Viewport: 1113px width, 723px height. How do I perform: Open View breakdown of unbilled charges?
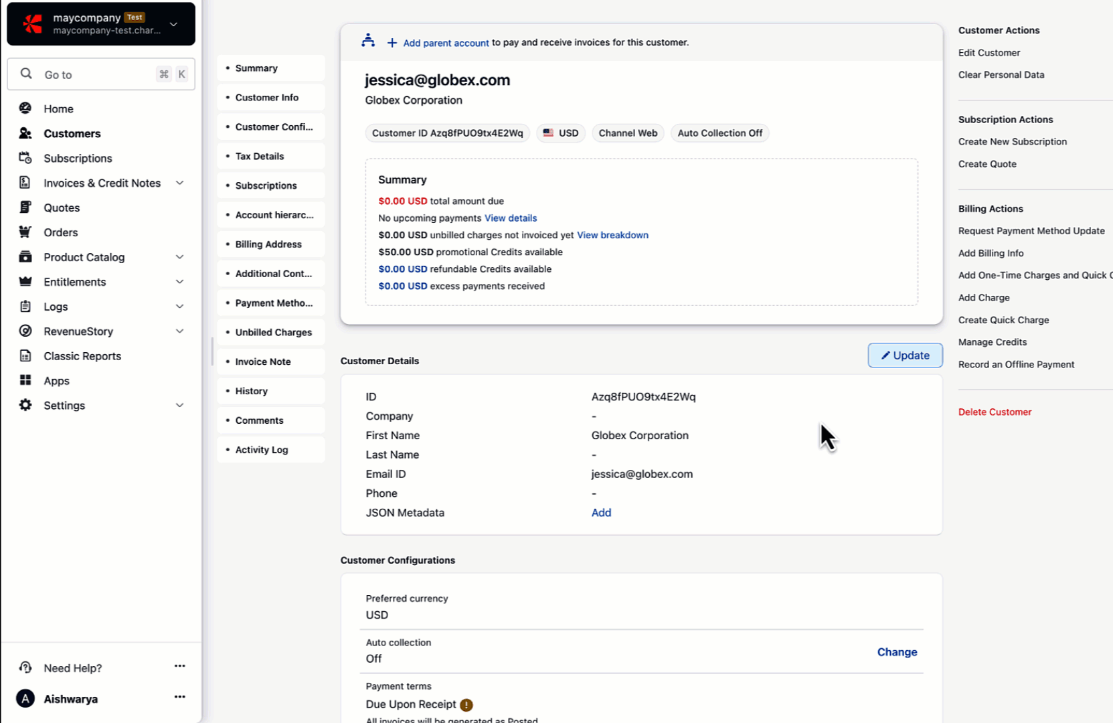click(612, 235)
